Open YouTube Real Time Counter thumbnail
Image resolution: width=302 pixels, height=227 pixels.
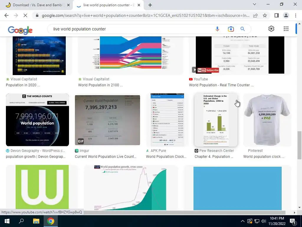point(240,55)
